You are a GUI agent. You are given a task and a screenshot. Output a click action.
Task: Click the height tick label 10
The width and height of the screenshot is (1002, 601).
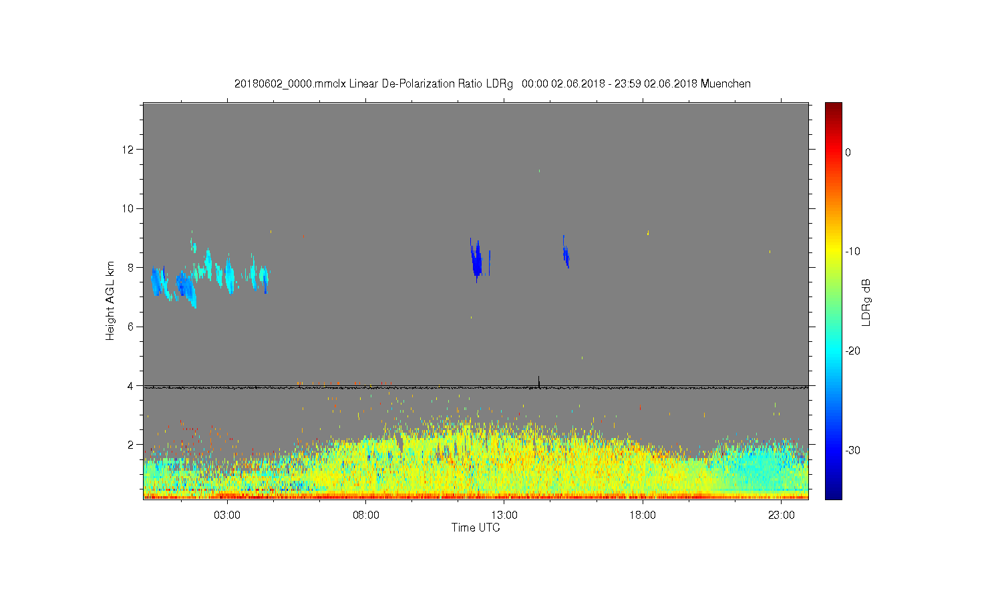pos(128,208)
